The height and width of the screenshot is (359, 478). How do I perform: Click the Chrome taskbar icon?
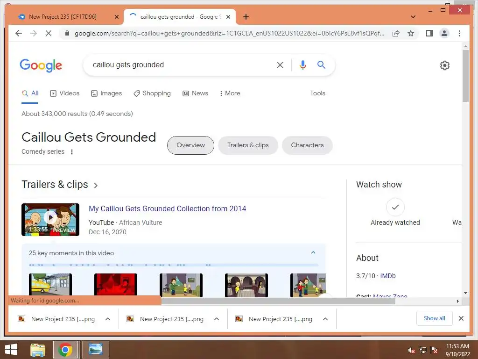[x=65, y=350]
